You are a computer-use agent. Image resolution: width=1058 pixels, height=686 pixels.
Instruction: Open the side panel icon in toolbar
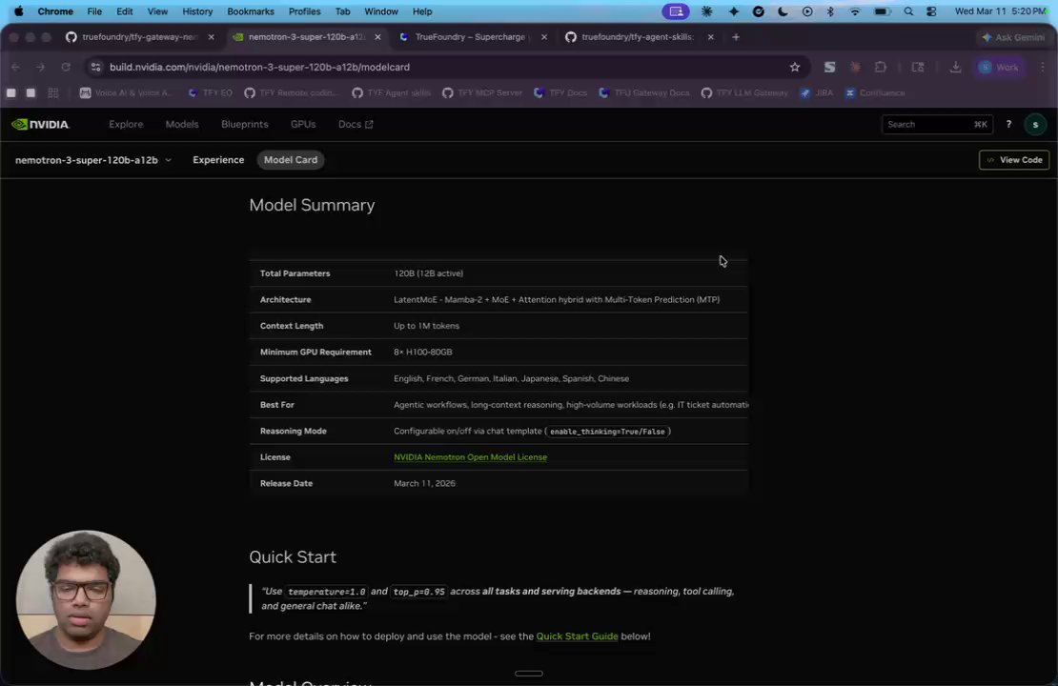pyautogui.click(x=918, y=67)
